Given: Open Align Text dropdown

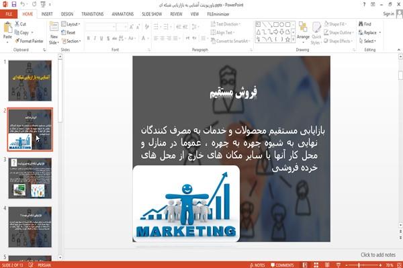Looking at the screenshot, I should 222,32.
